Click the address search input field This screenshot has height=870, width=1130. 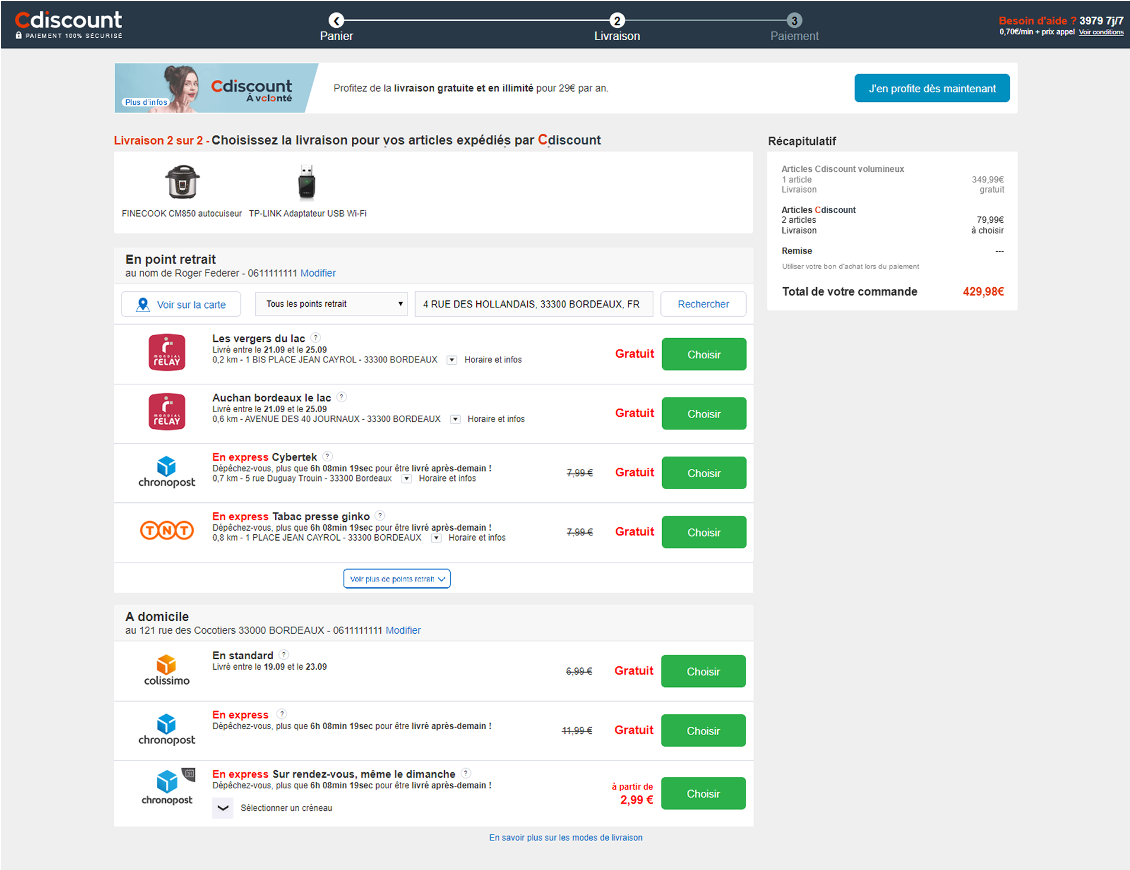(x=534, y=304)
